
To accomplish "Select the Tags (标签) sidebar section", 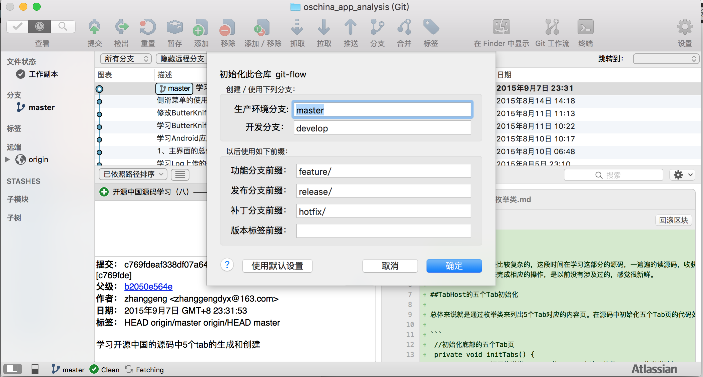I will tap(14, 128).
